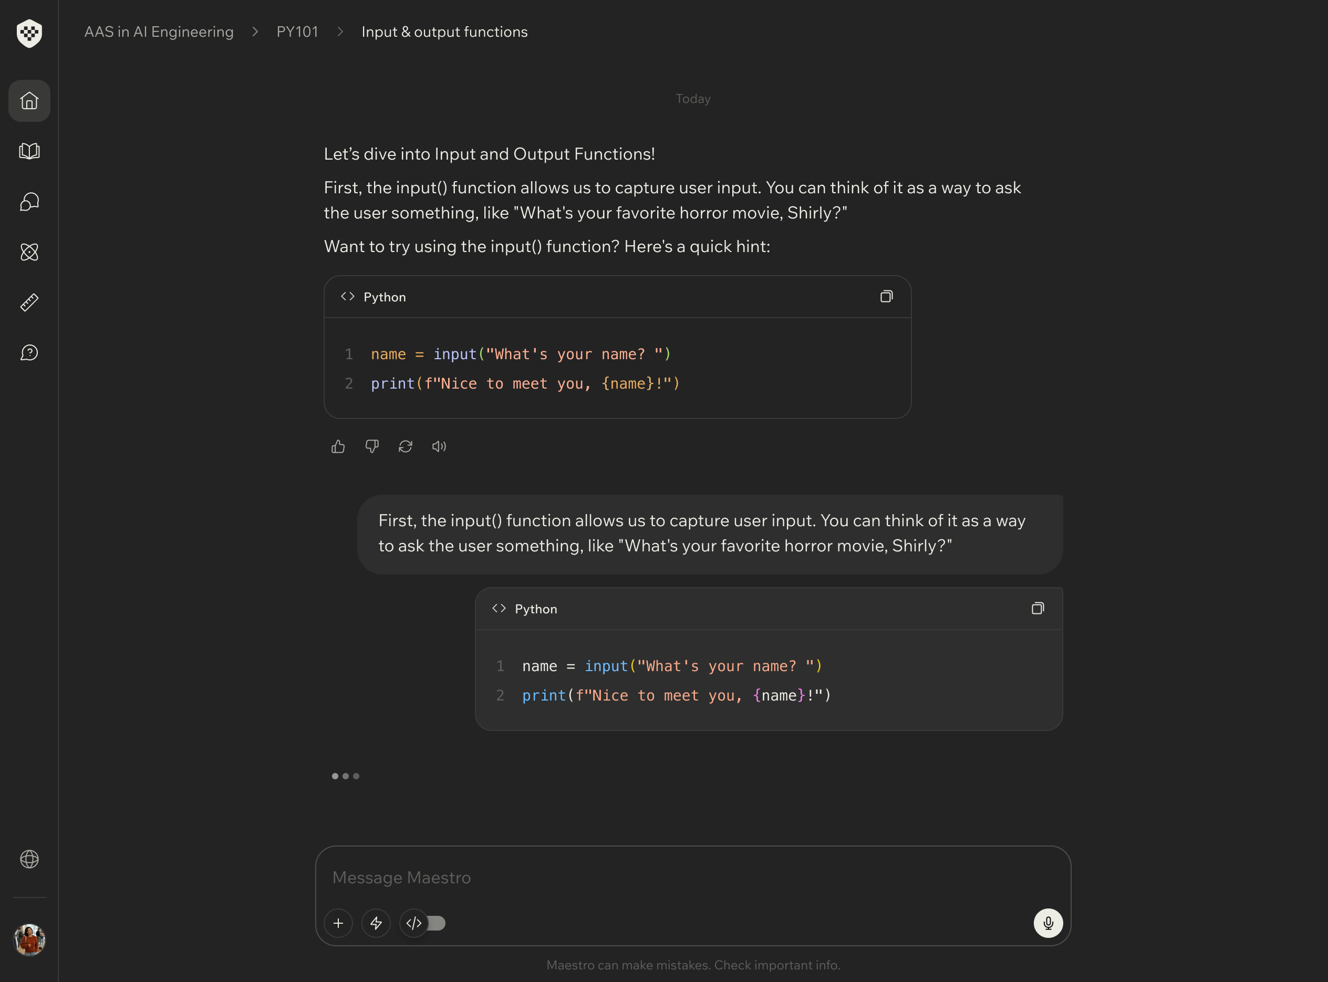Copy the first Python code block

pos(886,296)
